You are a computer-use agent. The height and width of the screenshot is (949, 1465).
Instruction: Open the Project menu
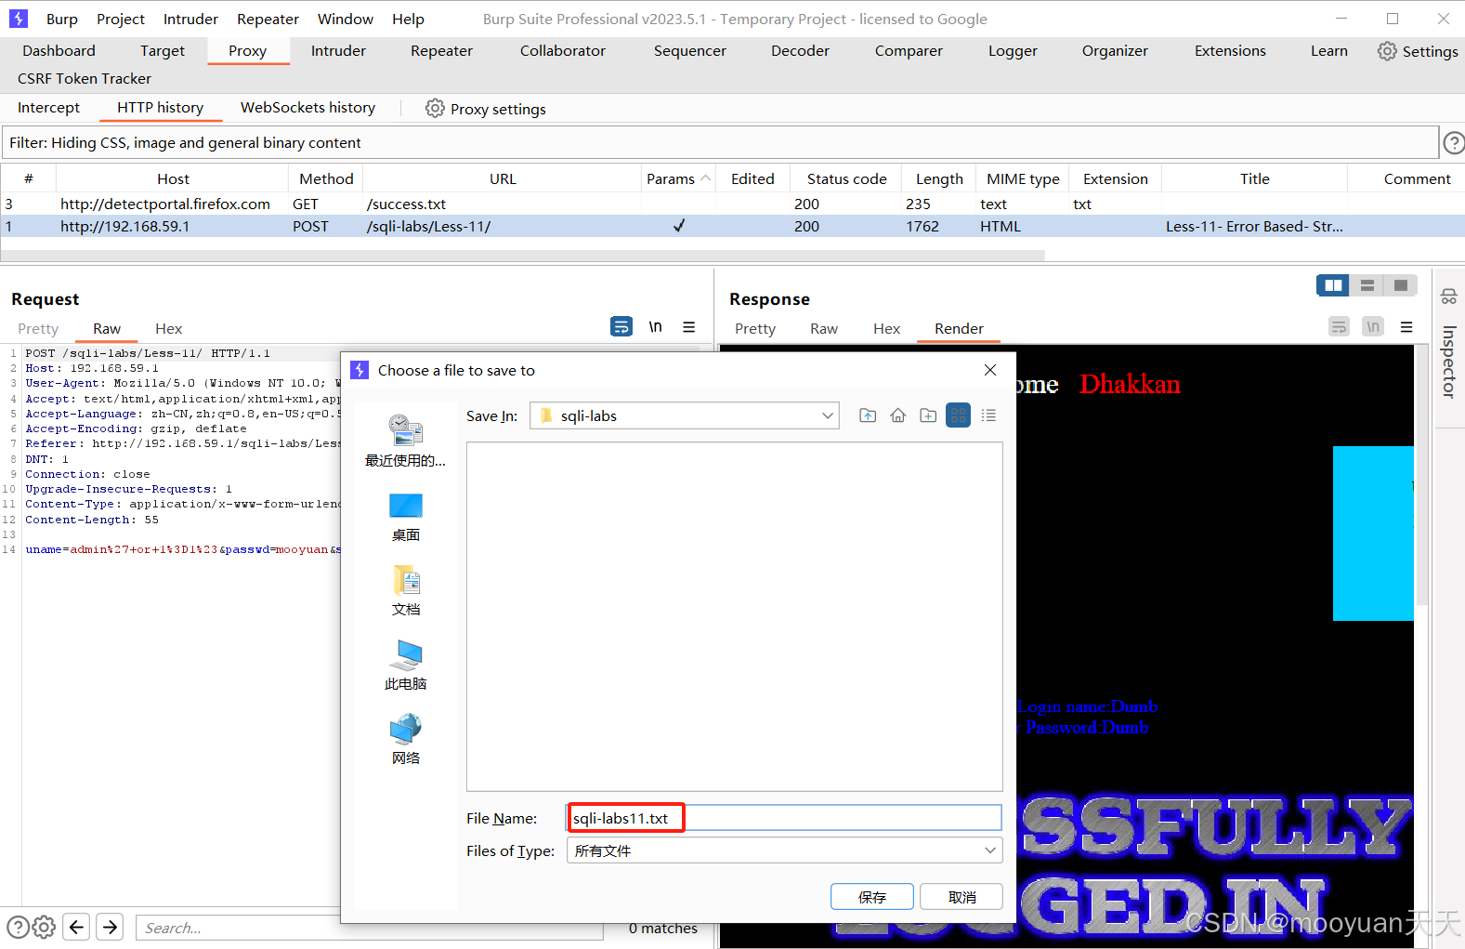(121, 19)
